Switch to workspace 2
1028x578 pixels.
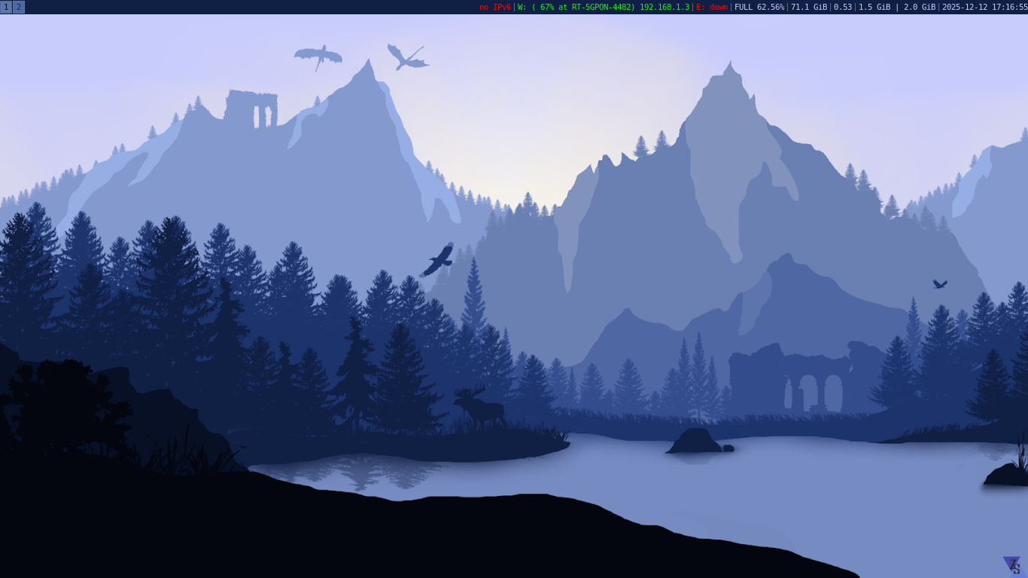19,7
